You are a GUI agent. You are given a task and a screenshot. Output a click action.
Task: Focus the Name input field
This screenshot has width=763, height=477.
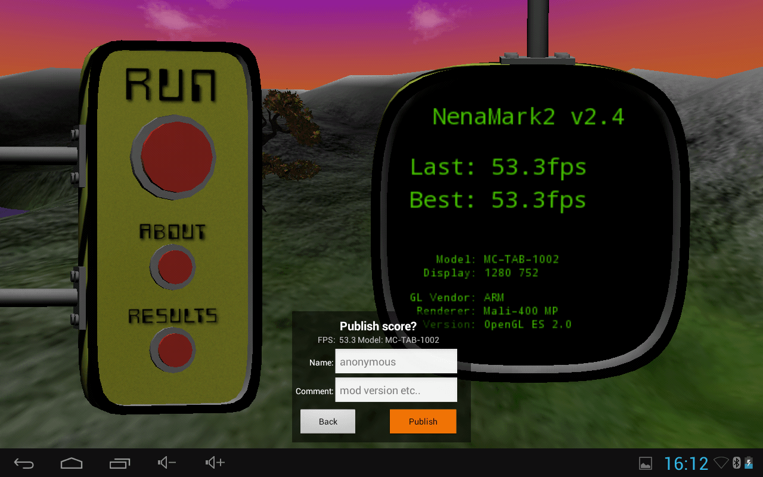click(396, 362)
